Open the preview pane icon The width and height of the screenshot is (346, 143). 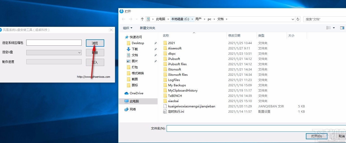[x=342, y=28]
